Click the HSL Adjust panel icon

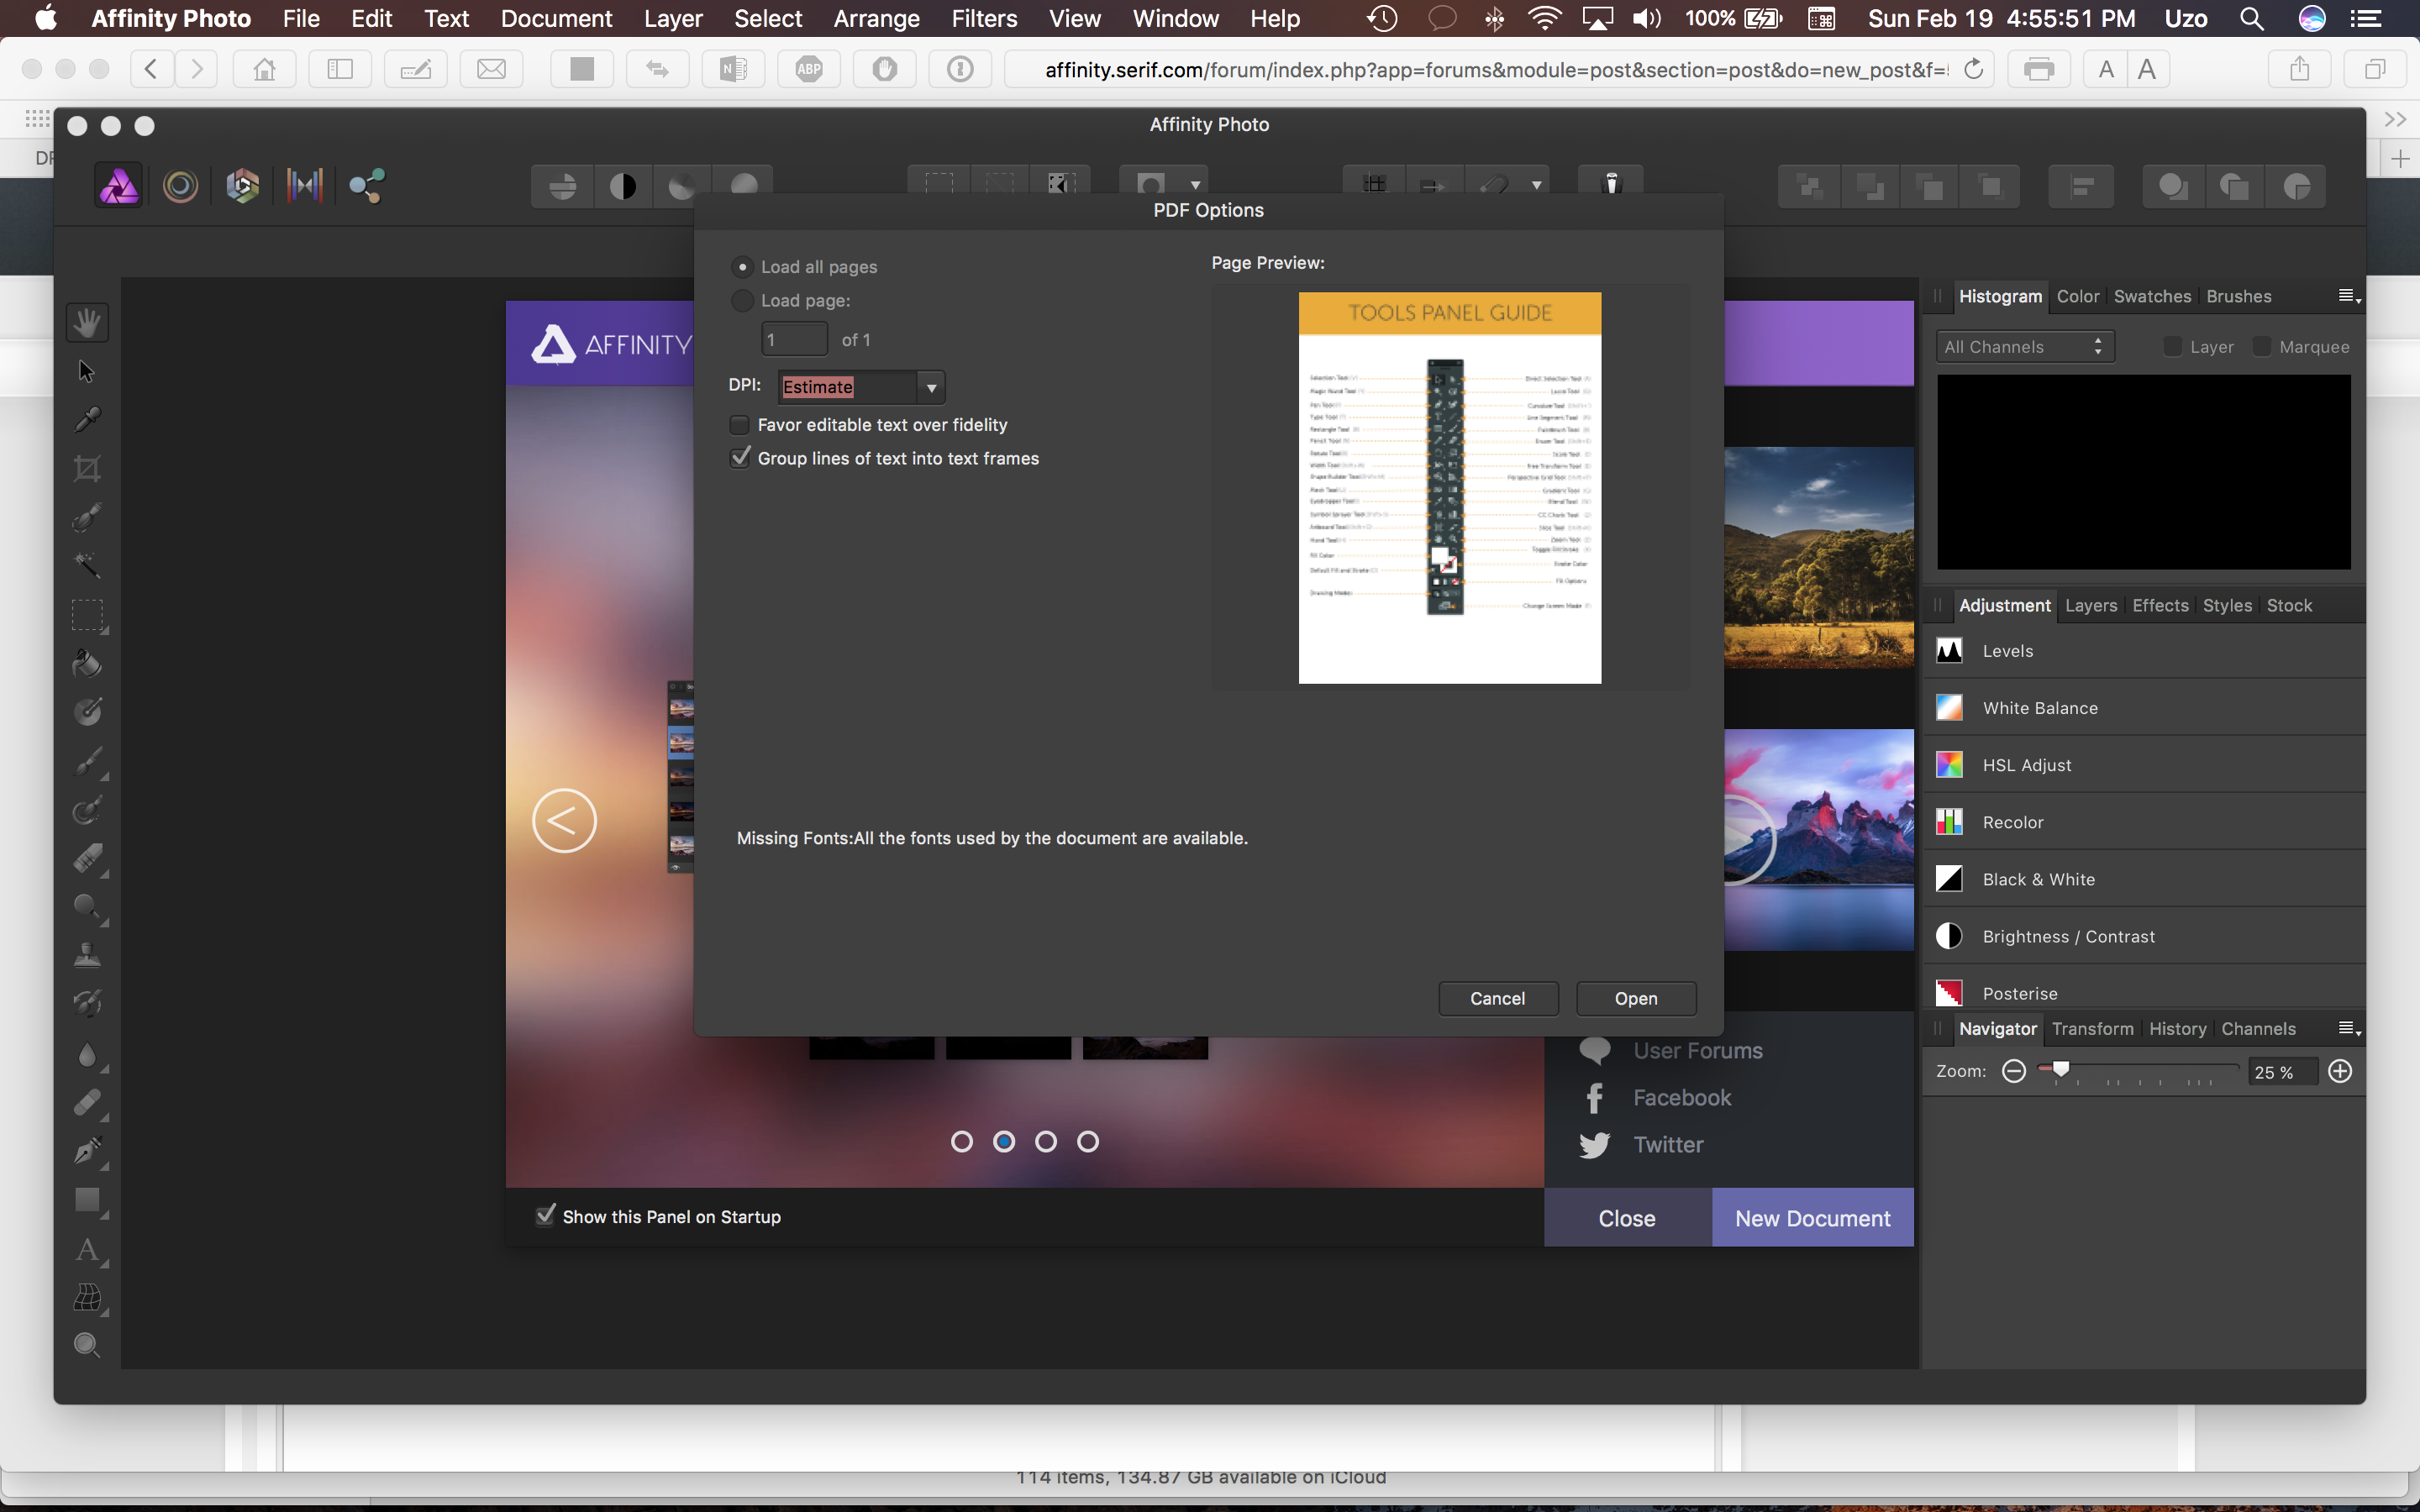(x=1949, y=763)
